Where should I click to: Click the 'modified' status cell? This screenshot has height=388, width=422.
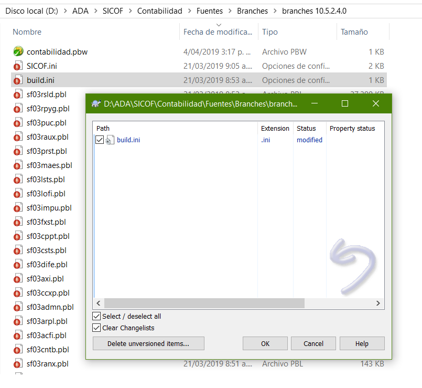click(x=309, y=140)
